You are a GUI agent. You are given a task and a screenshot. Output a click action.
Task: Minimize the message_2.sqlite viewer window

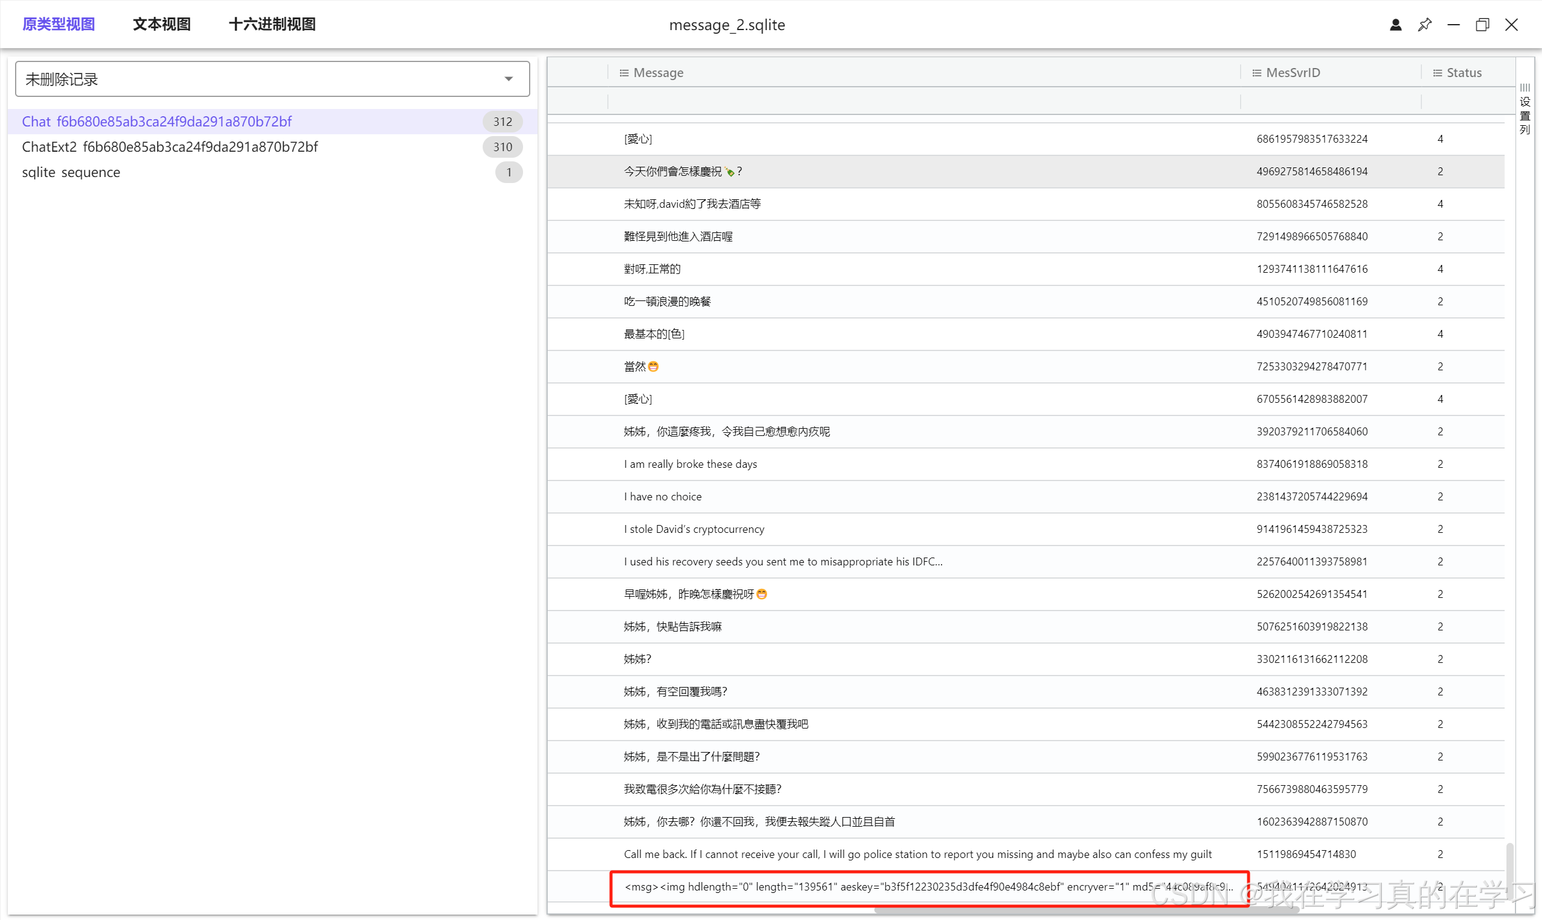click(1453, 25)
